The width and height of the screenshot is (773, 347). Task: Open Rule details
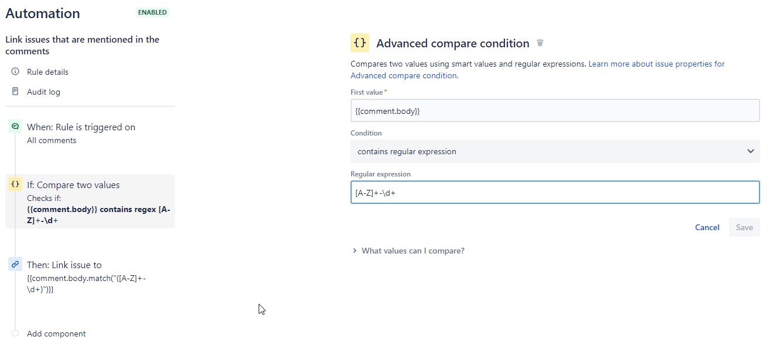[47, 71]
